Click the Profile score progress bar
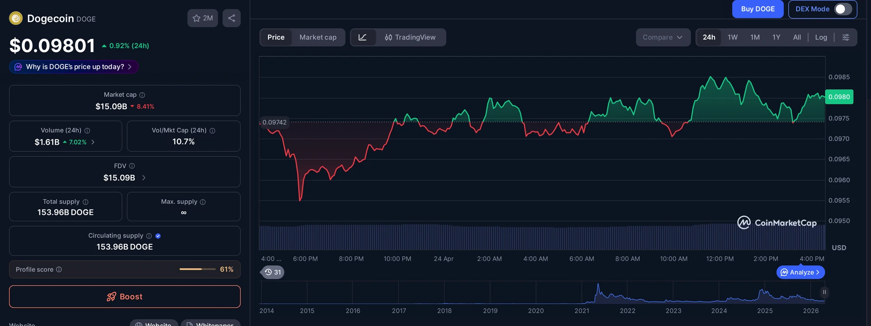Viewport: 871px width, 326px height. pos(197,269)
